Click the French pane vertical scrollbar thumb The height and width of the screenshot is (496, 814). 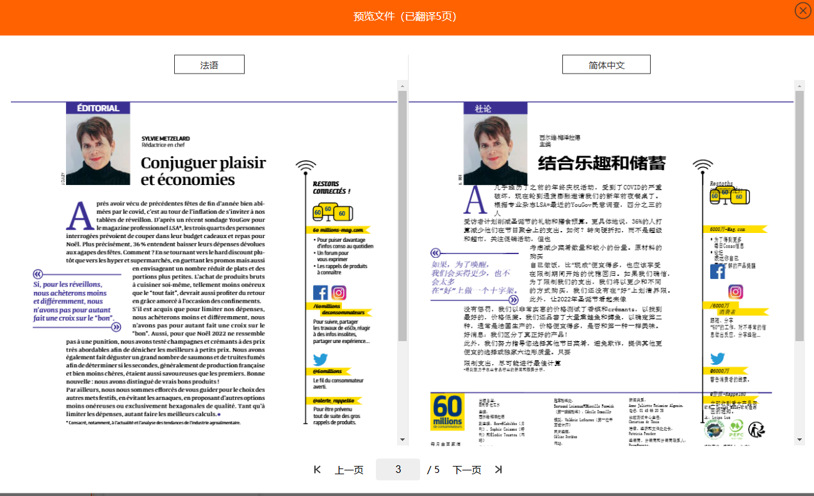[x=402, y=216]
